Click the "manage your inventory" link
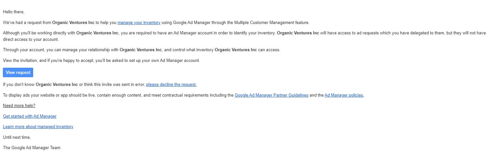488x154 pixels. point(139,23)
